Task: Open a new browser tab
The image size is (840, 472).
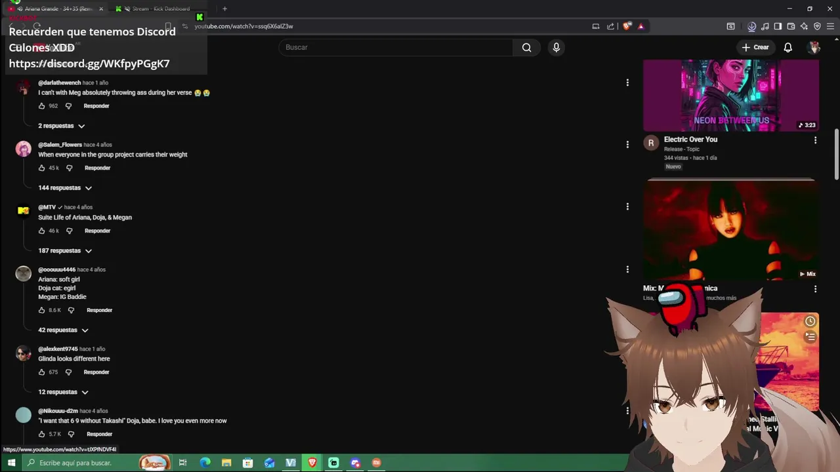Action: click(224, 9)
